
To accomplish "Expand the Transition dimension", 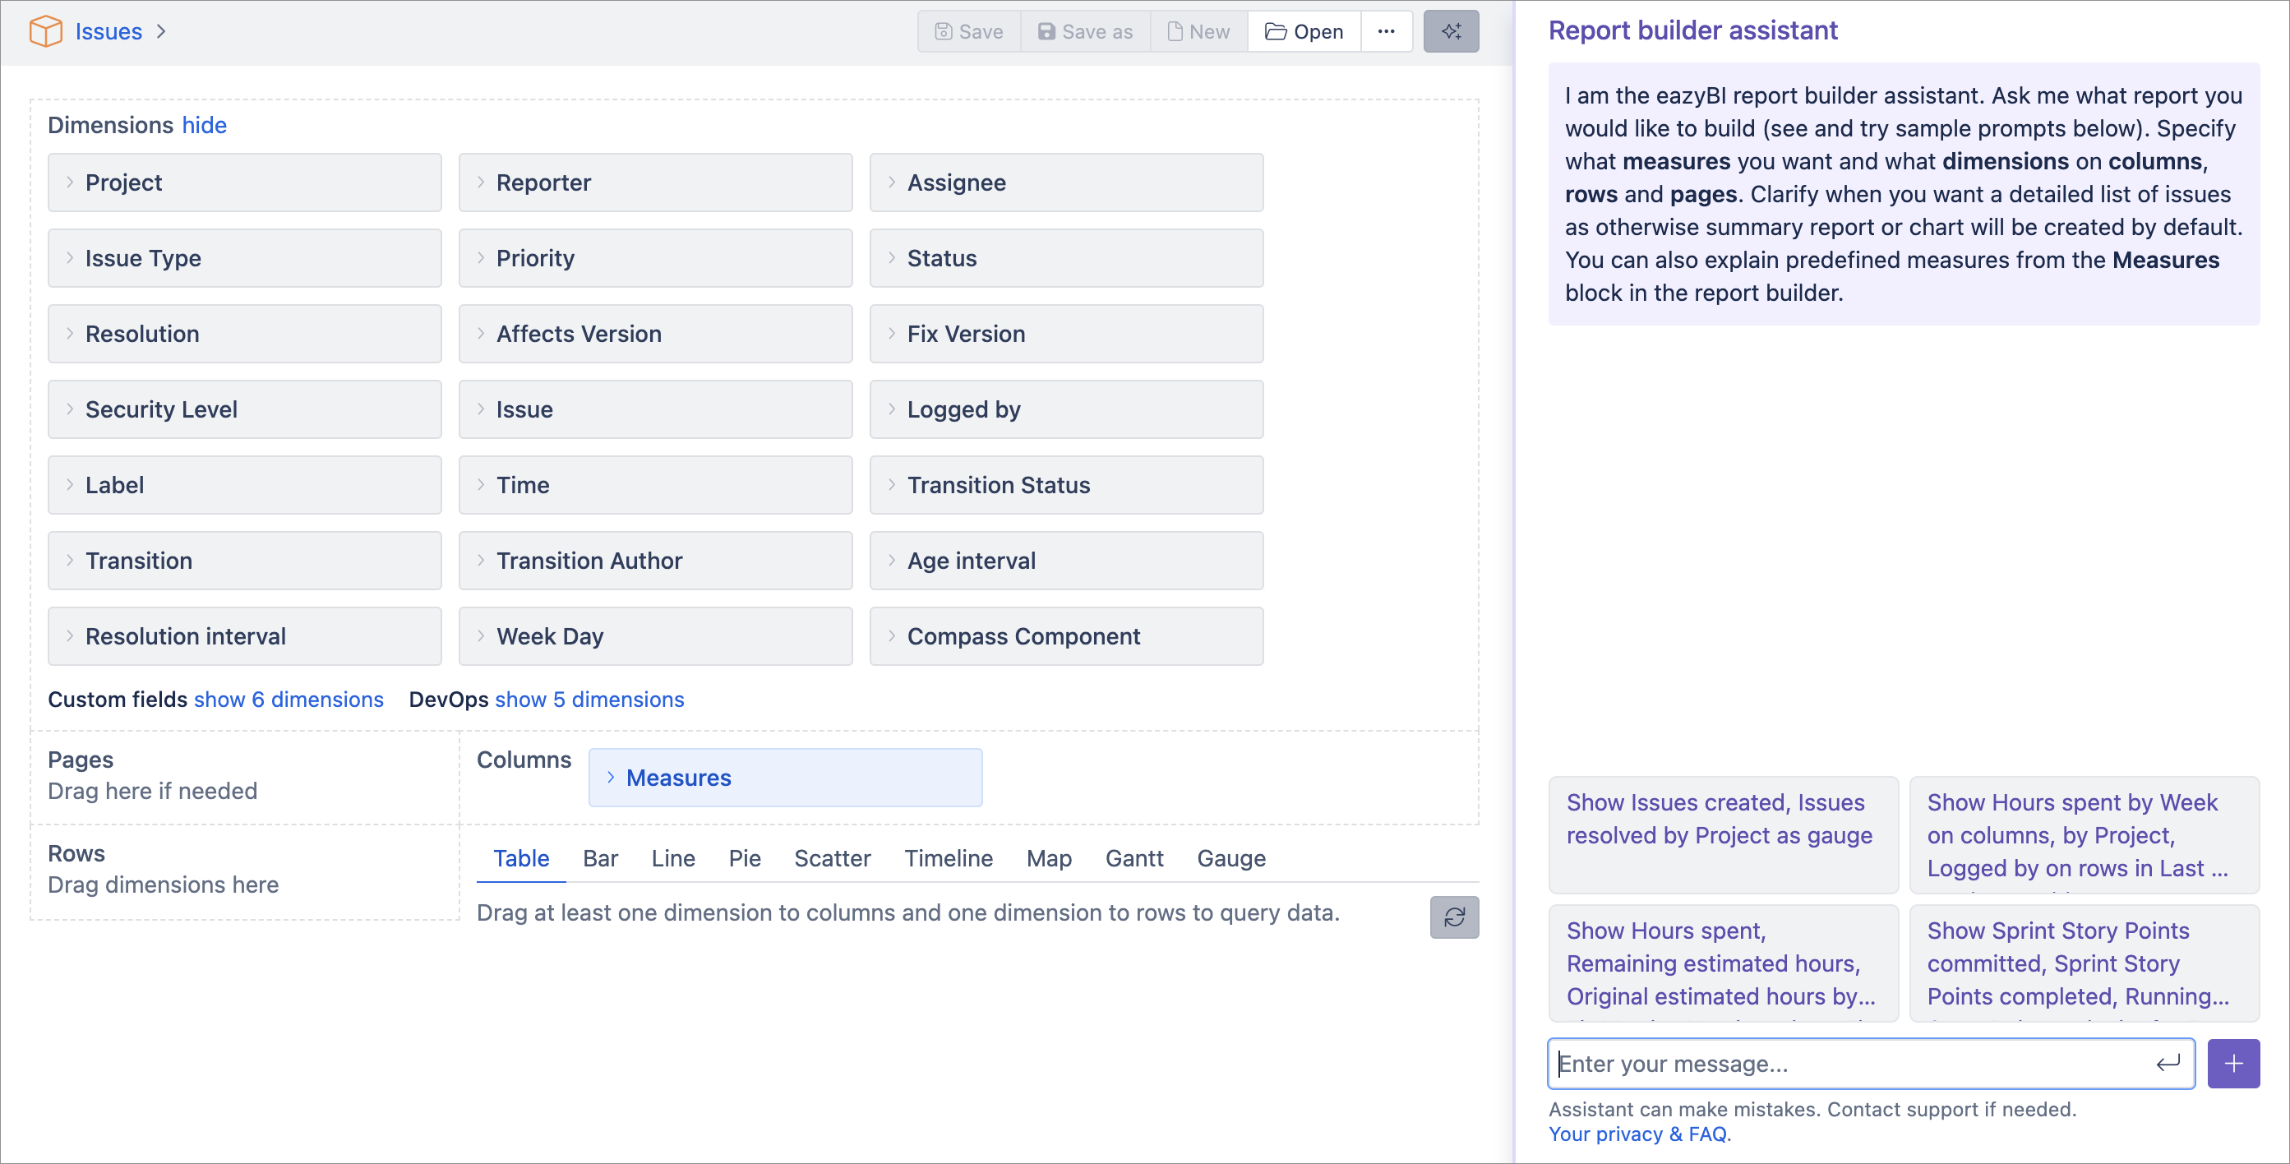I will (x=244, y=560).
